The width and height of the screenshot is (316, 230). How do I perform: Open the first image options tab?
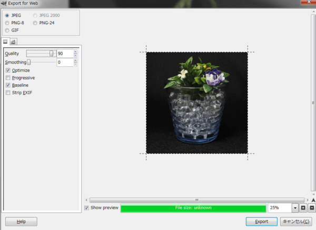[5, 42]
